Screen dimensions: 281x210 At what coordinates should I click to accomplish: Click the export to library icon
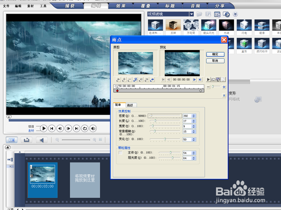(226, 14)
